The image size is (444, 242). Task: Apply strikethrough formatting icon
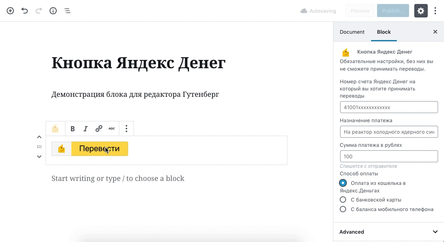pos(112,129)
